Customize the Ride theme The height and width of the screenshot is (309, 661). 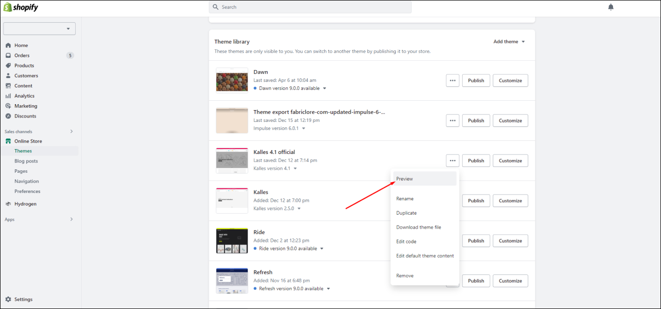point(510,240)
